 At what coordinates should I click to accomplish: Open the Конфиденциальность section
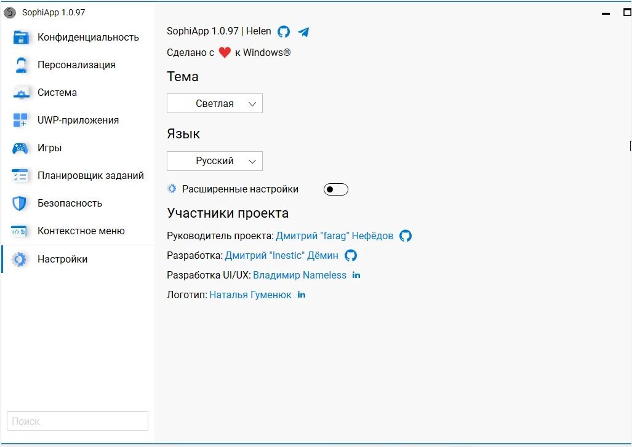click(88, 37)
